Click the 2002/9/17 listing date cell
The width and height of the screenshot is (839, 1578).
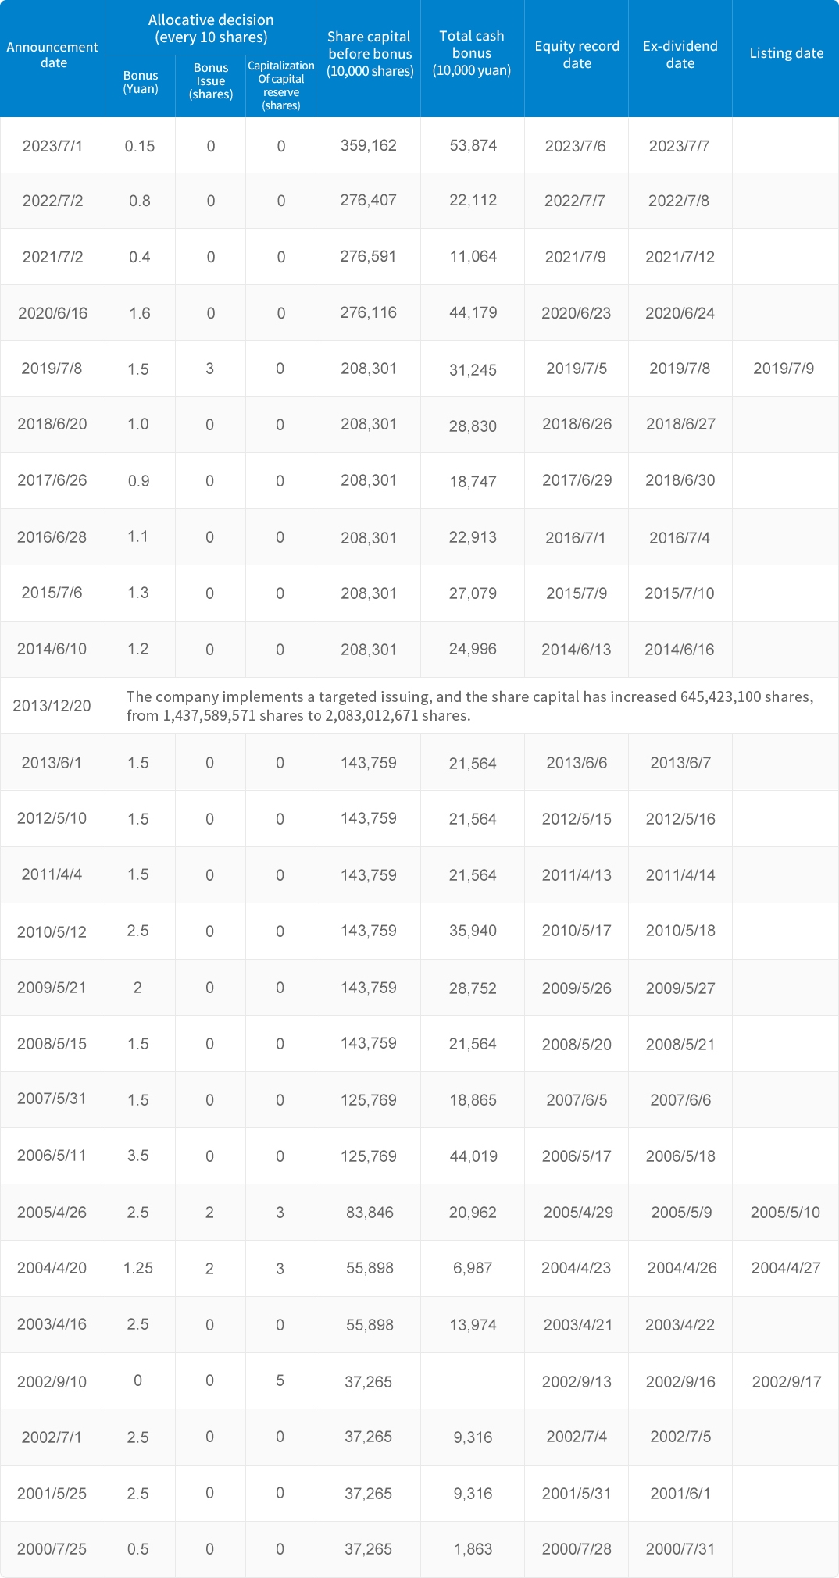[x=787, y=1381]
